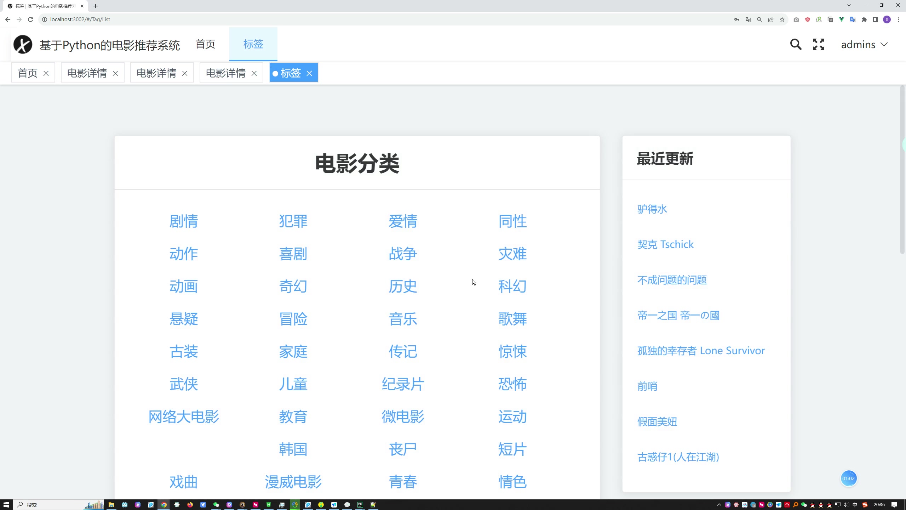Open recently updated 契克 Tschick

[665, 244]
